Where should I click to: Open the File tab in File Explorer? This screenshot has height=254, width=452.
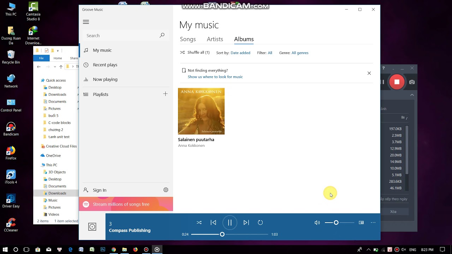[41, 58]
